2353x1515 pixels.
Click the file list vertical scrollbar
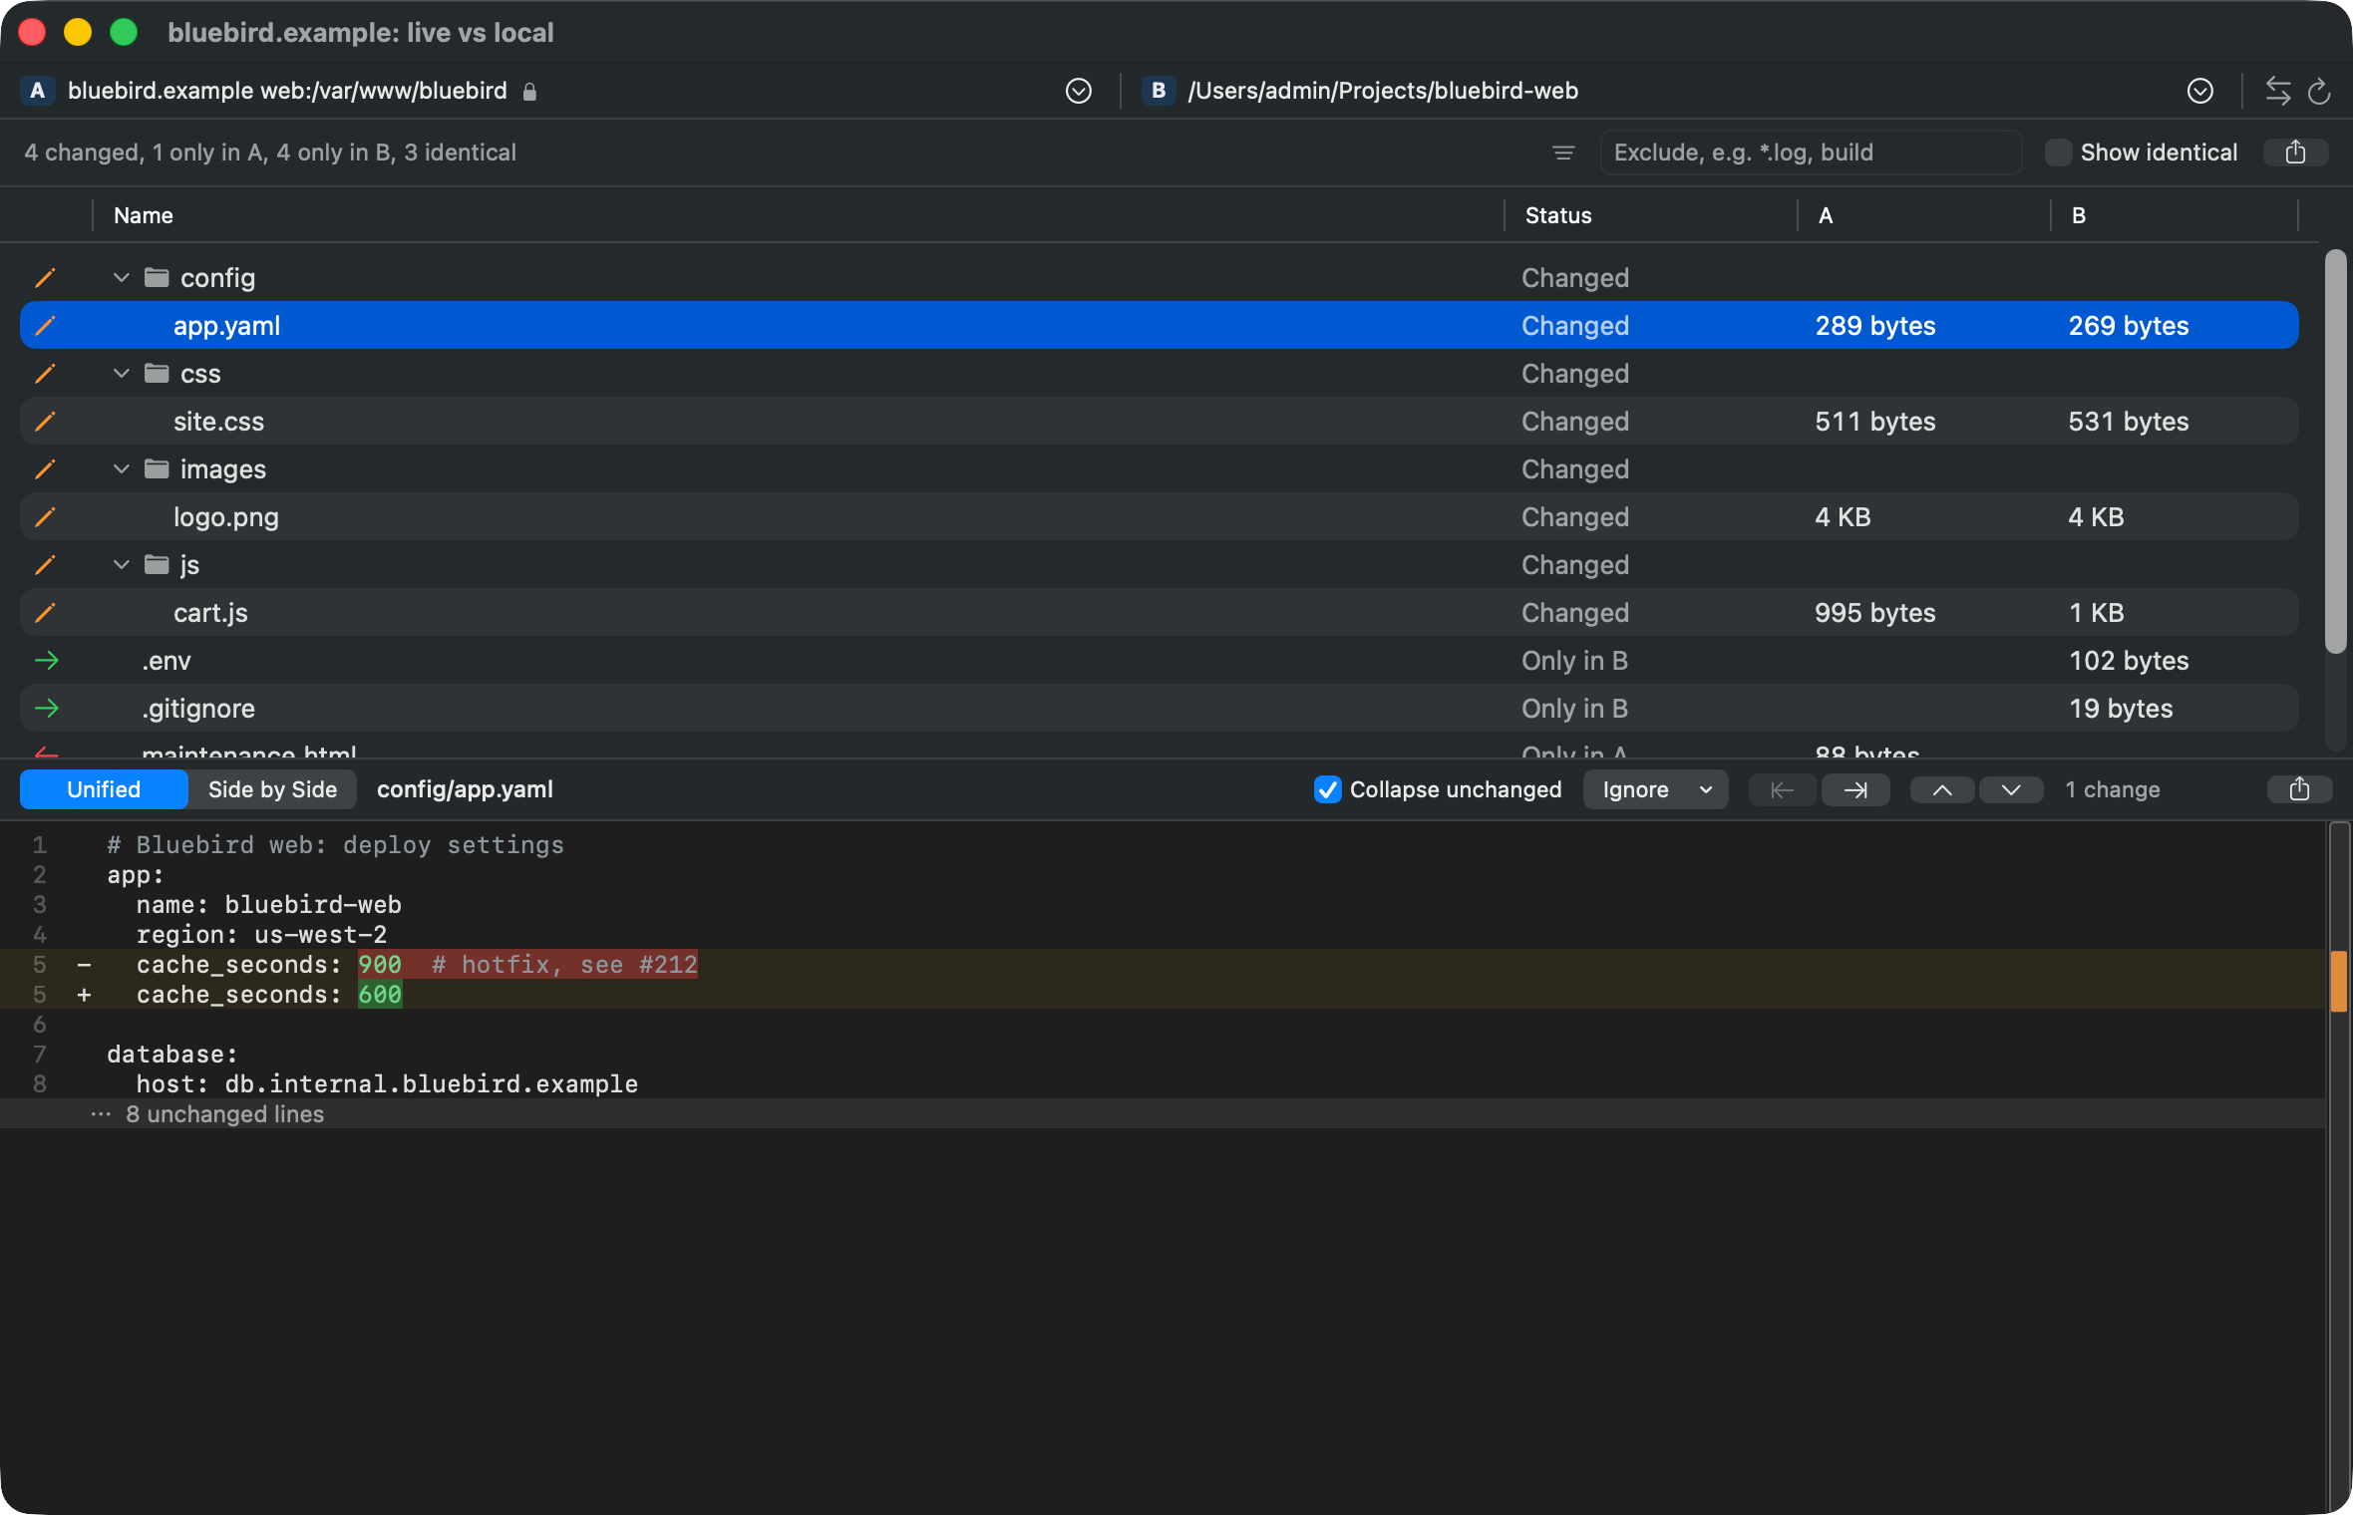click(x=2335, y=452)
